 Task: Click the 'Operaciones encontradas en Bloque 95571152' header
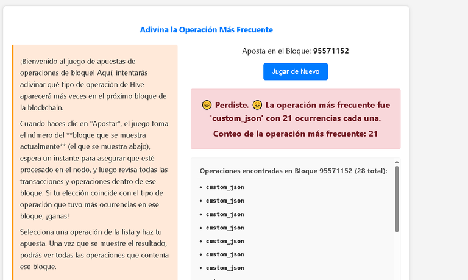tap(293, 171)
